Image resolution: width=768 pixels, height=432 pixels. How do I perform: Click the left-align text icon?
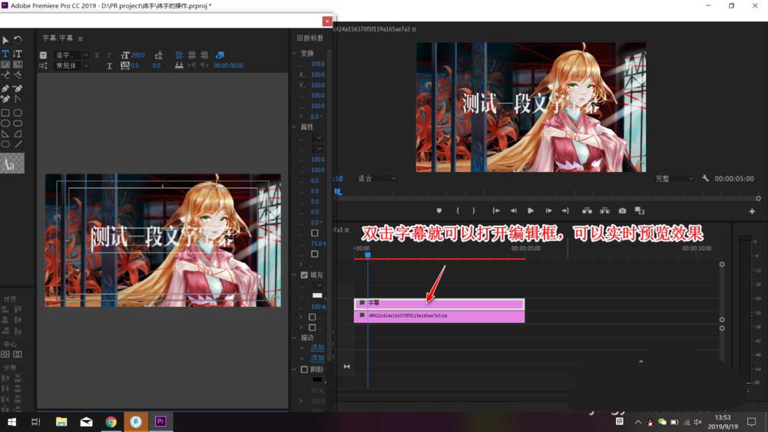click(x=179, y=54)
